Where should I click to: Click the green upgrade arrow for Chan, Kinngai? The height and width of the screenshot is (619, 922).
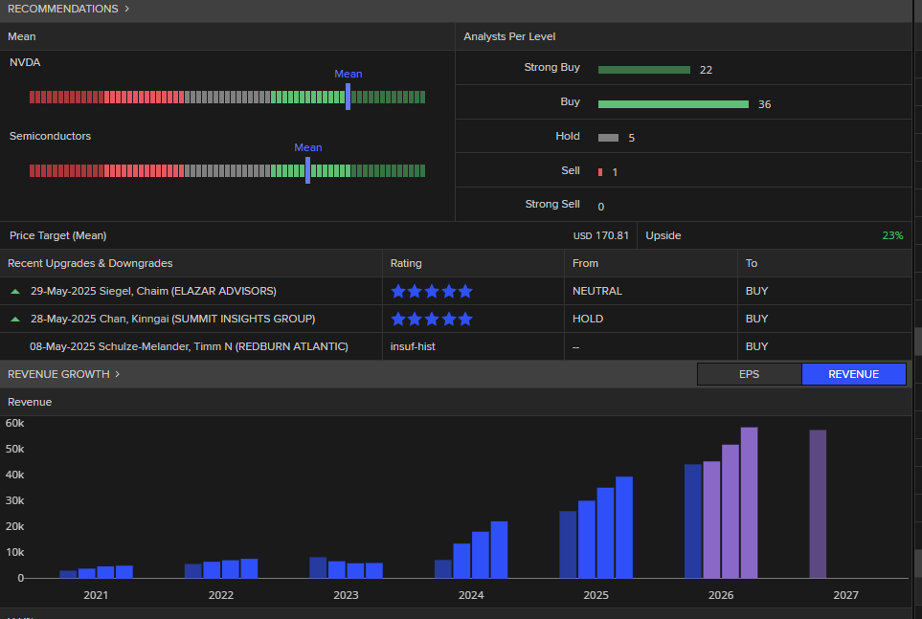(x=14, y=319)
